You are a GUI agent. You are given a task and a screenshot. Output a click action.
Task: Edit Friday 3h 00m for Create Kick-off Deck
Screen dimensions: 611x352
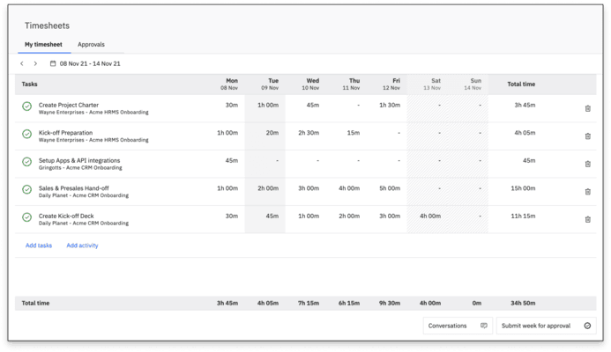coord(390,216)
